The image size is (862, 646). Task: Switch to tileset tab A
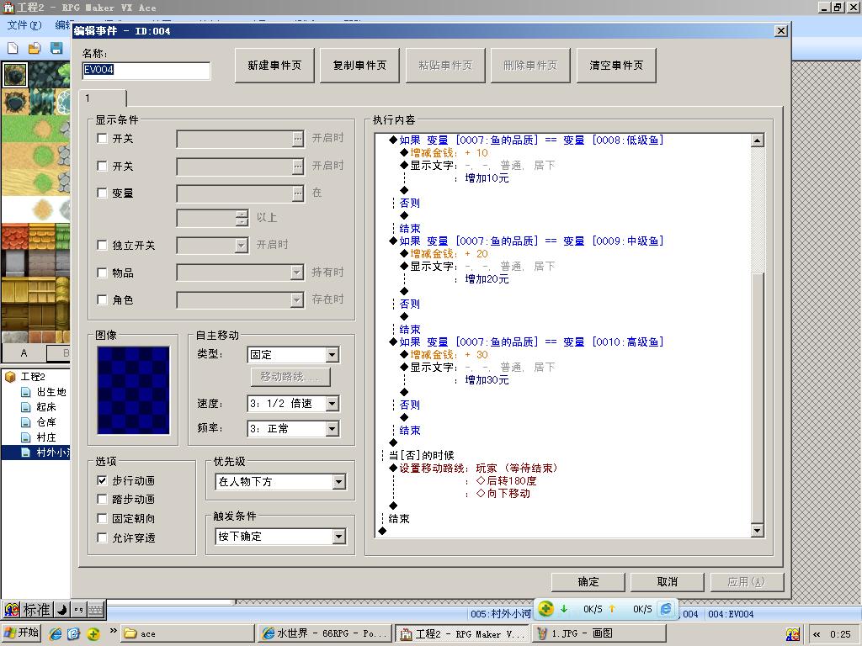[x=24, y=352]
